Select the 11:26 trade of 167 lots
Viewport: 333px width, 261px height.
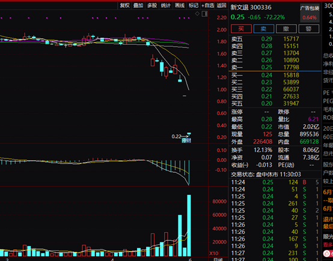(275, 239)
